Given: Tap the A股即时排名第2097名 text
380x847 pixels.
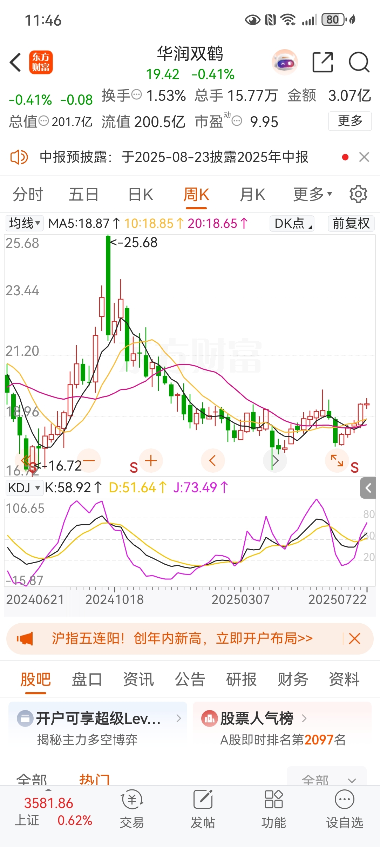Looking at the screenshot, I should (x=283, y=740).
